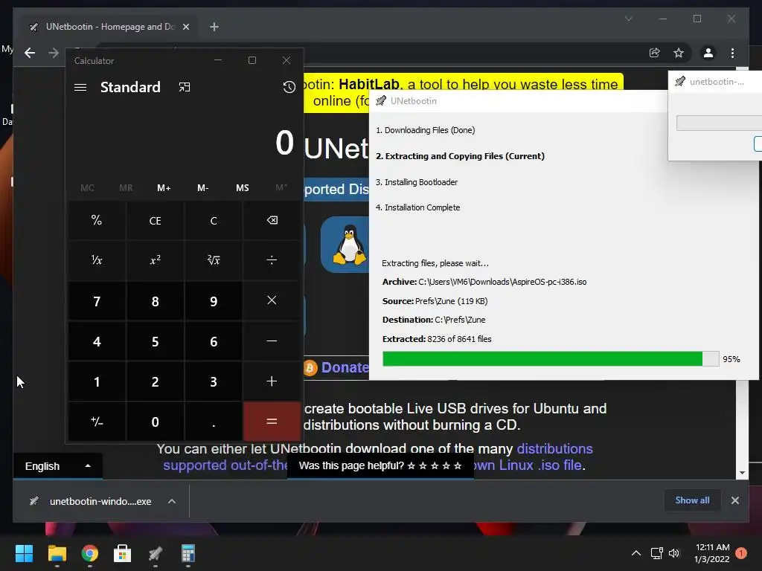Show hidden system tray icons
This screenshot has height=571, width=762.
(636, 553)
